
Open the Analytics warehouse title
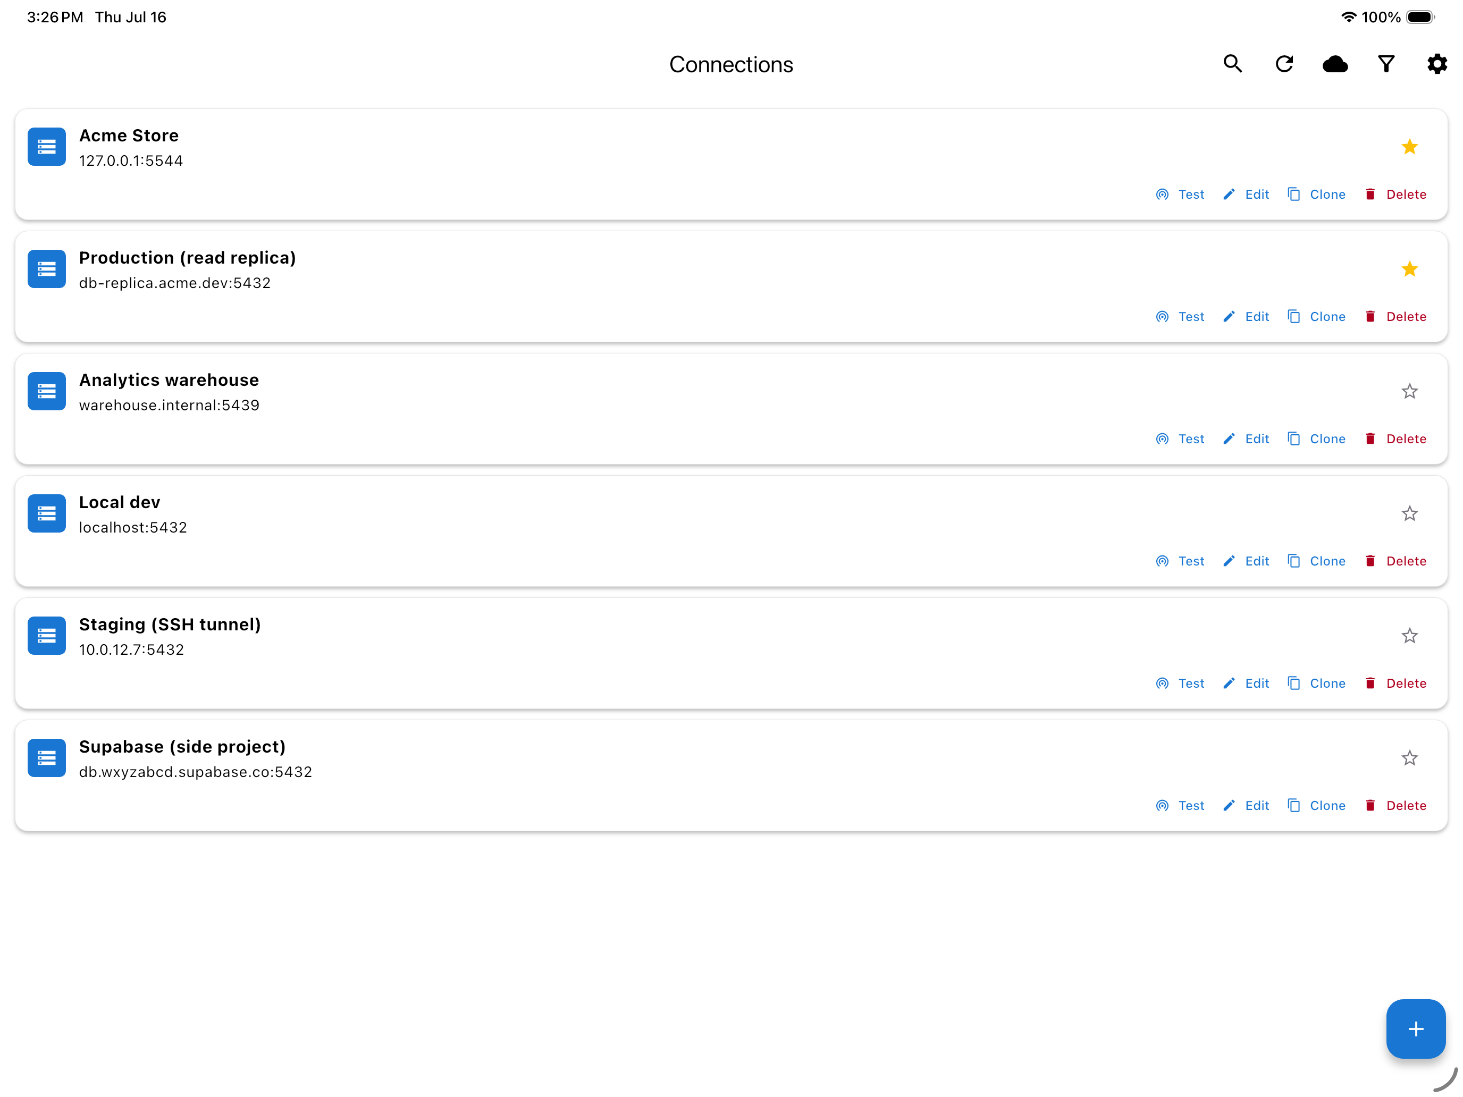coord(169,380)
